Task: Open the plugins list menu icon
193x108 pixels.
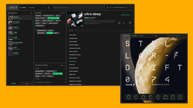Action: 31,13
